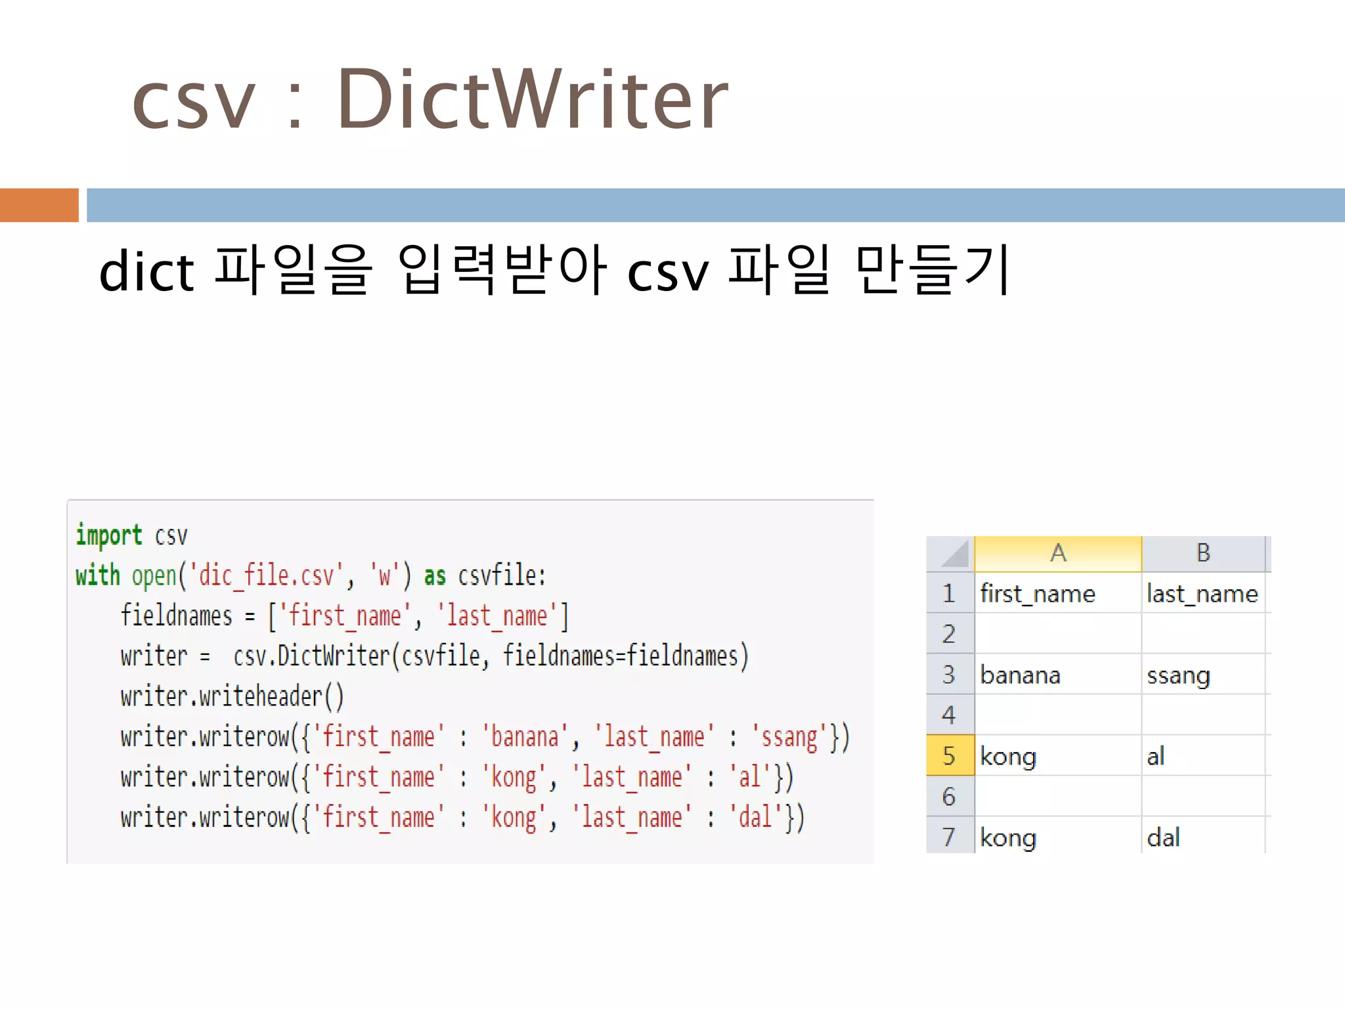Select column A header
This screenshot has width=1345, height=1009.
pyautogui.click(x=1057, y=554)
